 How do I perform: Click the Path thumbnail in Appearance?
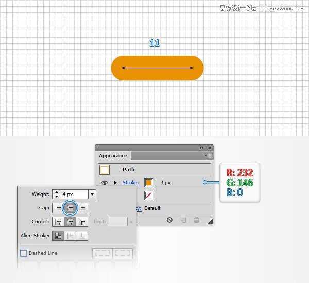105,170
